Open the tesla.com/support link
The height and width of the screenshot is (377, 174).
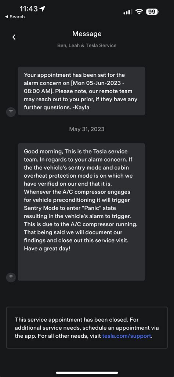(127, 336)
